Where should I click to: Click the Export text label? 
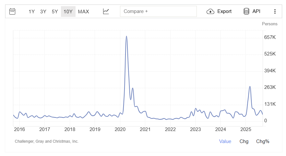[224, 11]
